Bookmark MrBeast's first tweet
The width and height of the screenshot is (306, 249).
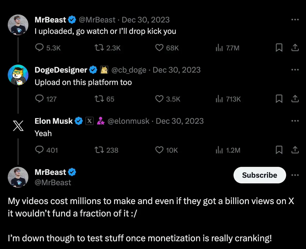(279, 48)
